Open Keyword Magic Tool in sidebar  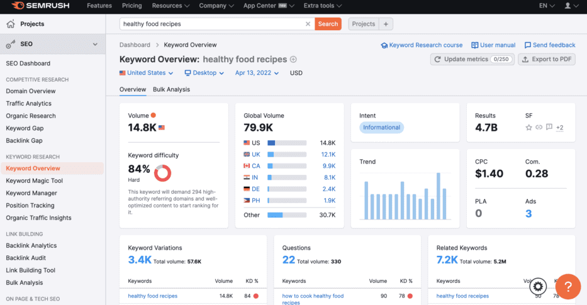pyautogui.click(x=35, y=180)
